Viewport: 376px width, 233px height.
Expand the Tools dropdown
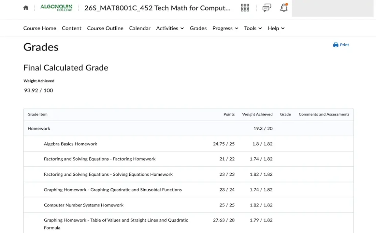click(x=253, y=28)
